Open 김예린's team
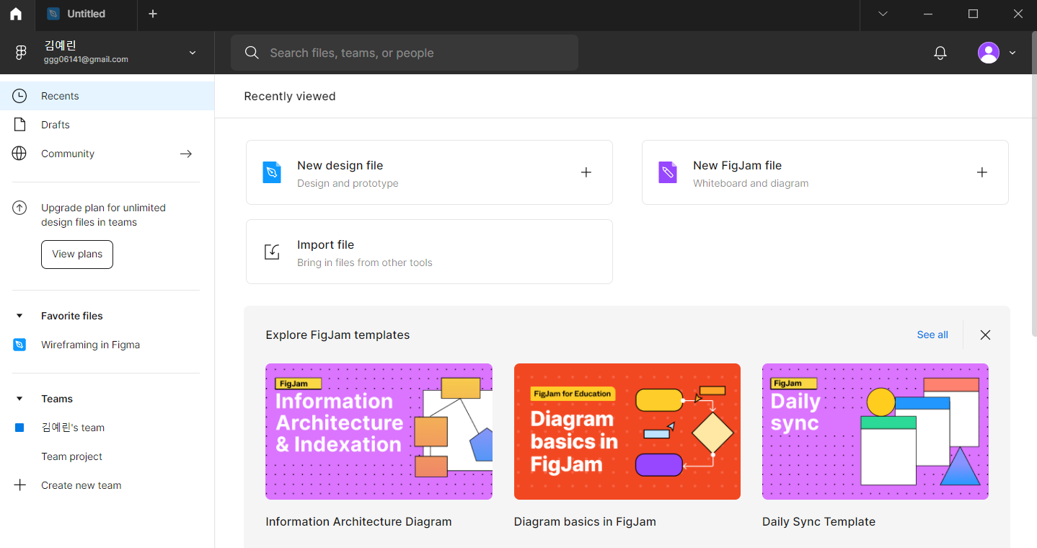 point(107,428)
